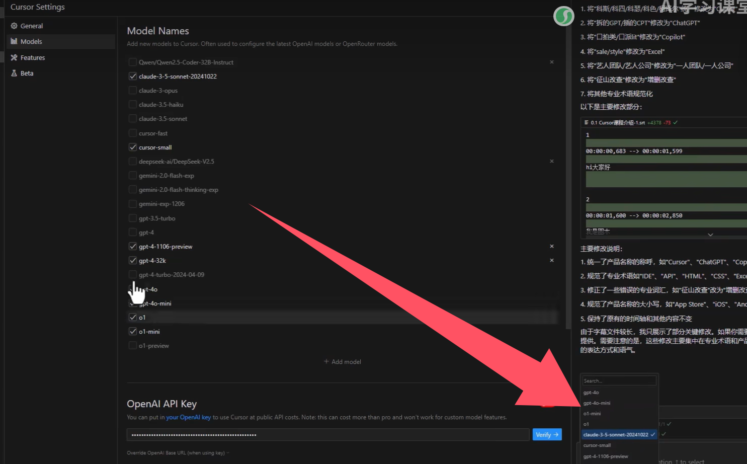Select highlighted claude-3-5-sonnet-20241022 in the dropdown
The width and height of the screenshot is (747, 464).
[x=619, y=434]
